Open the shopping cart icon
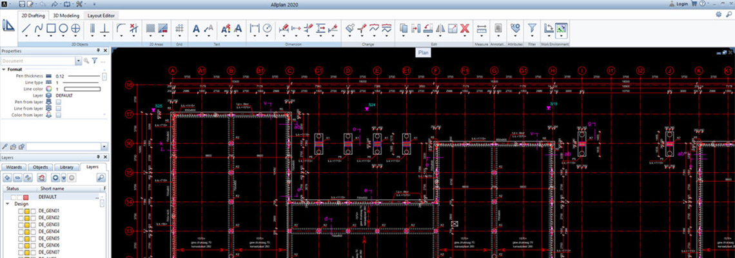 [693, 4]
